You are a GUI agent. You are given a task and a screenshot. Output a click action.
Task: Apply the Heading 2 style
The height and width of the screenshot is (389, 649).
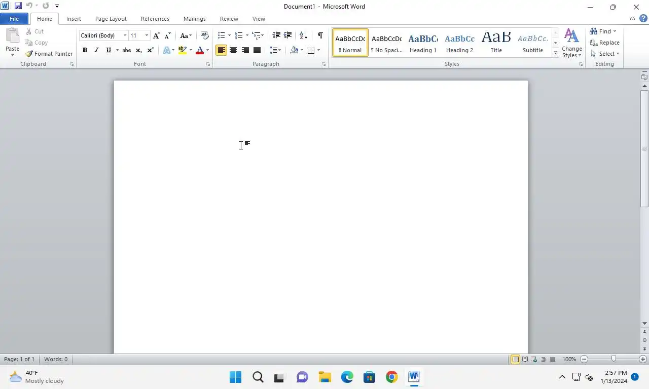click(459, 43)
